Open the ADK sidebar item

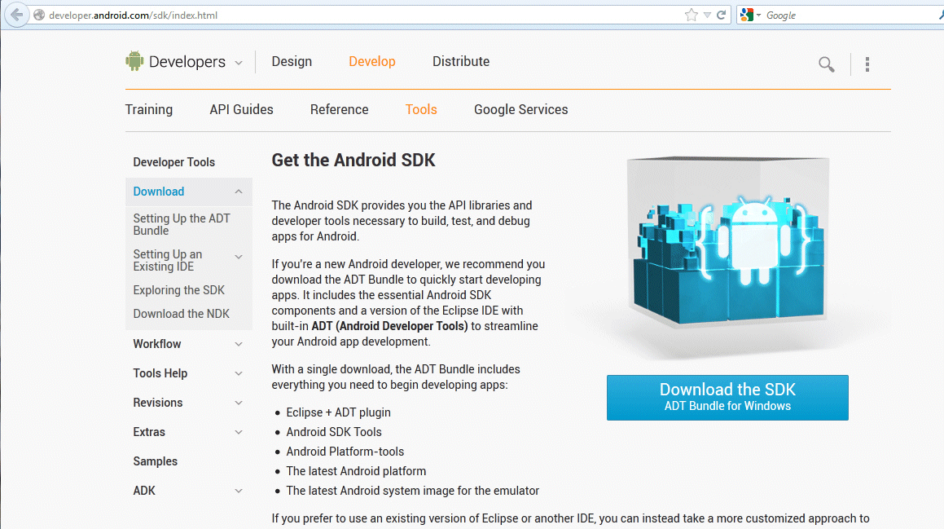pos(144,491)
